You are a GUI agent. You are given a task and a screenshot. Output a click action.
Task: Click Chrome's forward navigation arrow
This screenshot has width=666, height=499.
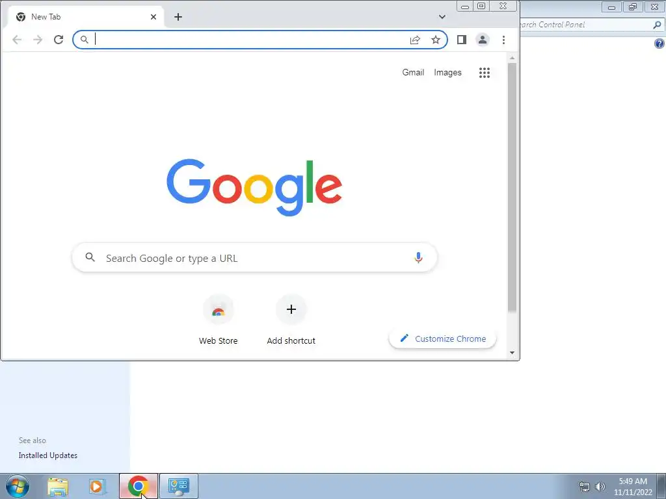click(x=38, y=40)
